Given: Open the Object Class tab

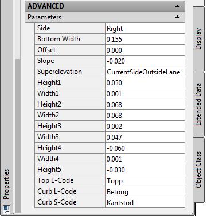Looking at the screenshot, I should tap(198, 170).
